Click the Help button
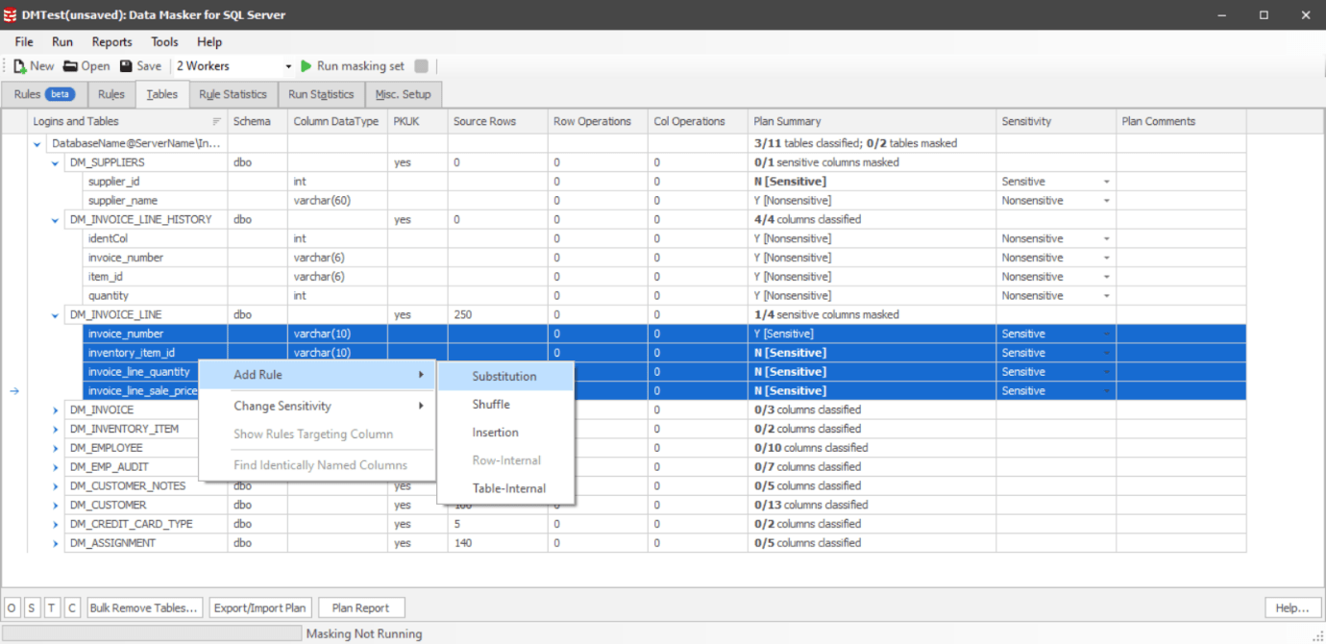The width and height of the screenshot is (1326, 644). (x=1291, y=607)
